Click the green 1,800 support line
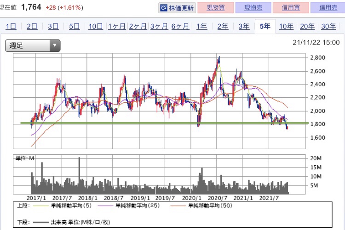 point(165,123)
